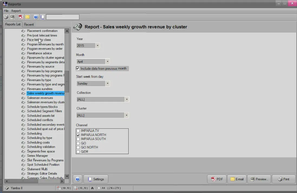
Task: Check the GO NORTH channel box
Action: 78,148
